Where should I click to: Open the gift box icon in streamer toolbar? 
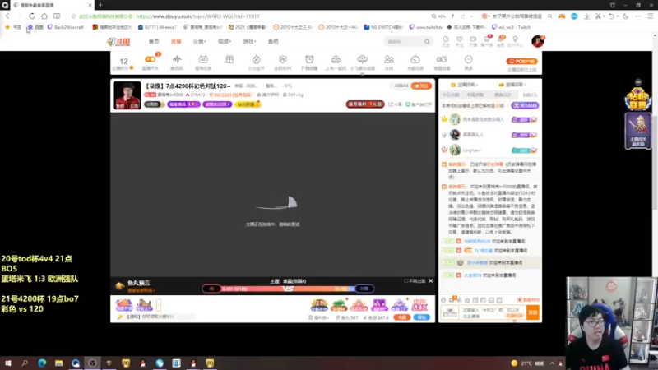229,59
